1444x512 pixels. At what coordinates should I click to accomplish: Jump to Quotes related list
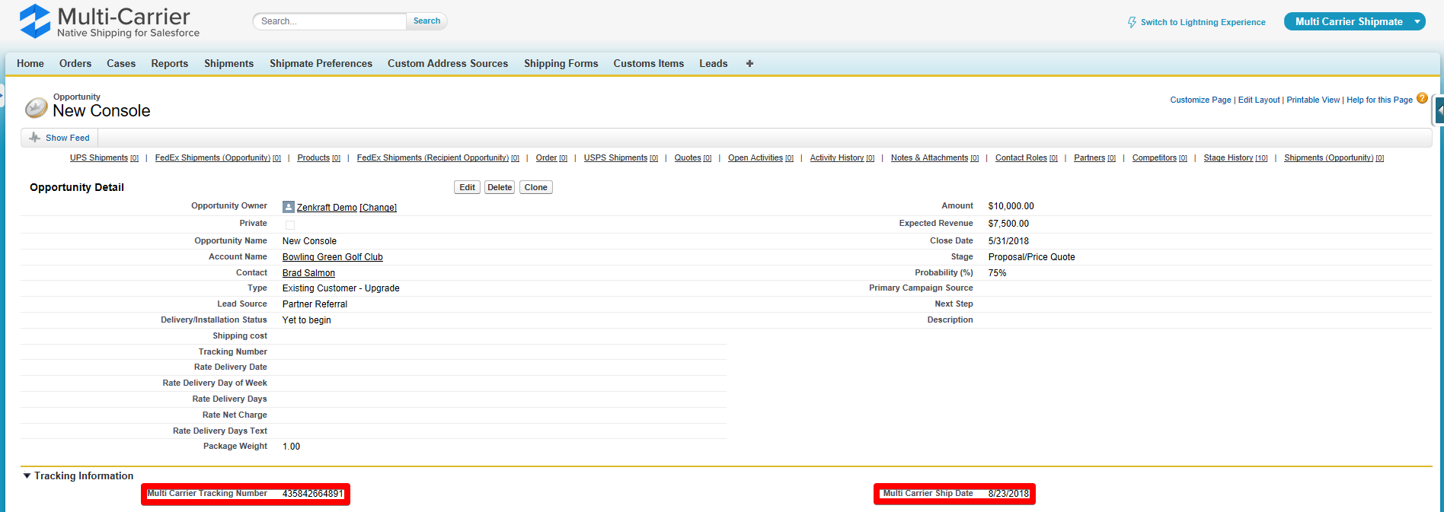coord(693,158)
